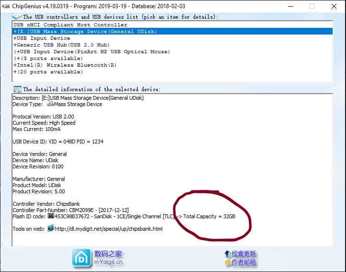346x272 pixels.
Task: Click the 检查更新 check update link
Action: 244,253
